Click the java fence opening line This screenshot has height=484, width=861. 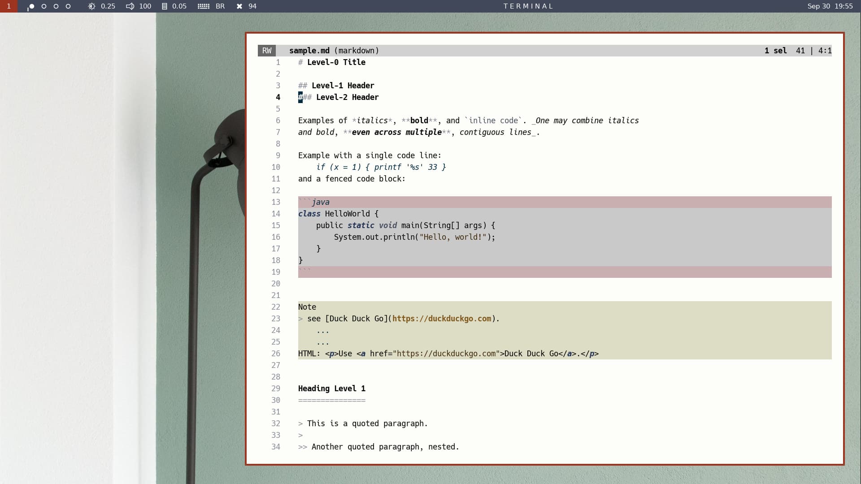[x=321, y=202]
